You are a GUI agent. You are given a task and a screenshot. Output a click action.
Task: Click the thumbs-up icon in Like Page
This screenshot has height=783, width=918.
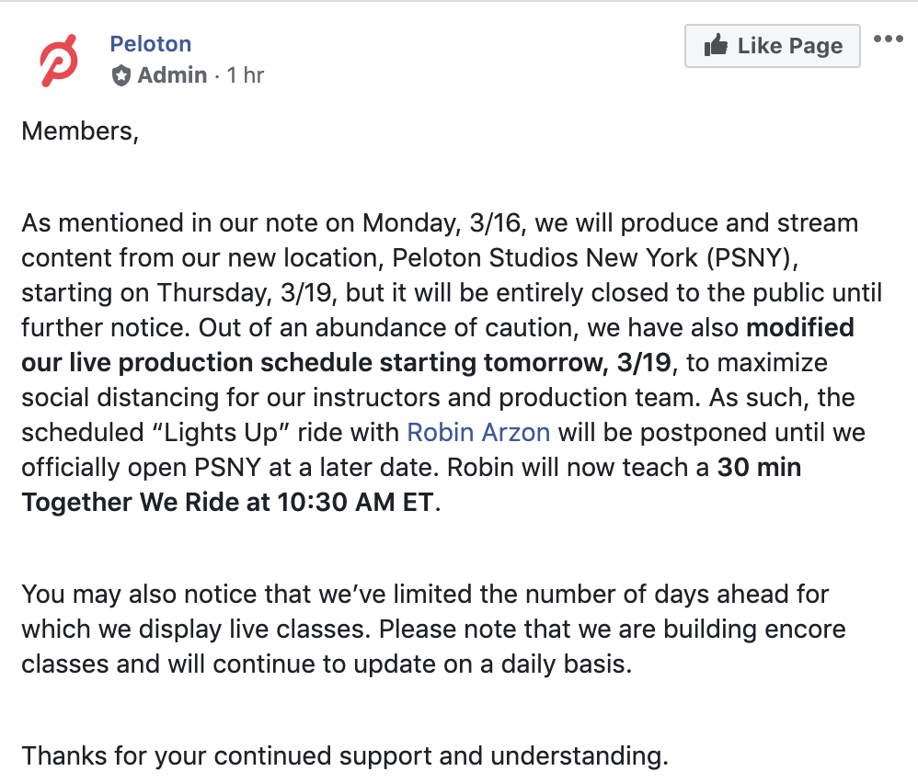(716, 44)
